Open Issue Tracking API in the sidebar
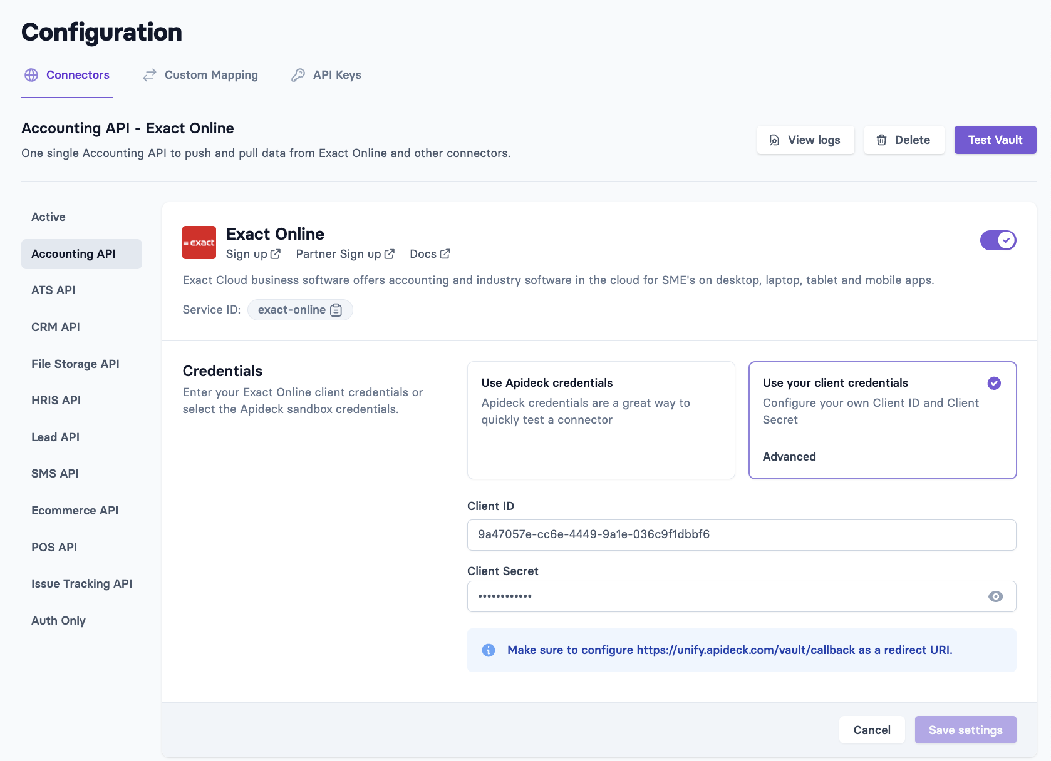The image size is (1051, 761). tap(81, 584)
